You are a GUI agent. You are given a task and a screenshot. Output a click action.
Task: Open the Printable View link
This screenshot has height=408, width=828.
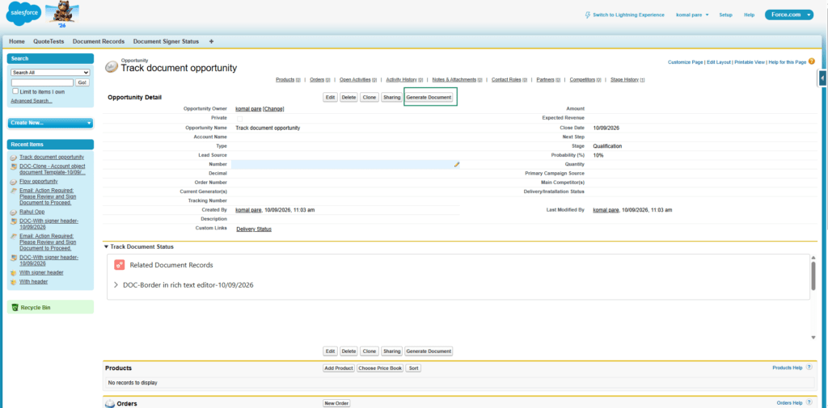coord(750,62)
